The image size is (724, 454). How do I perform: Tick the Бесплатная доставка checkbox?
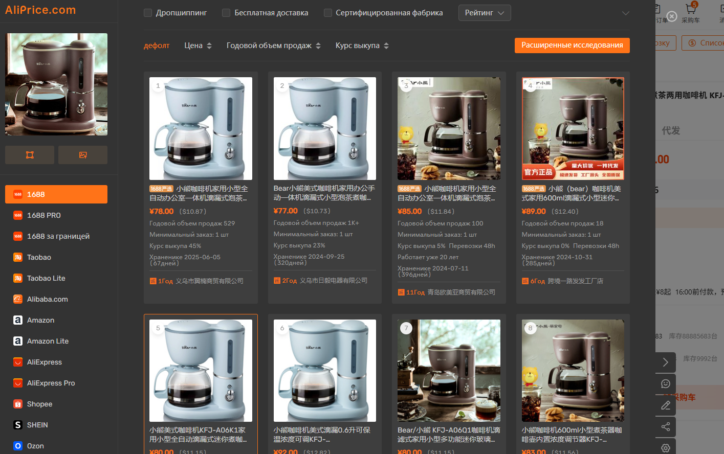(x=226, y=13)
